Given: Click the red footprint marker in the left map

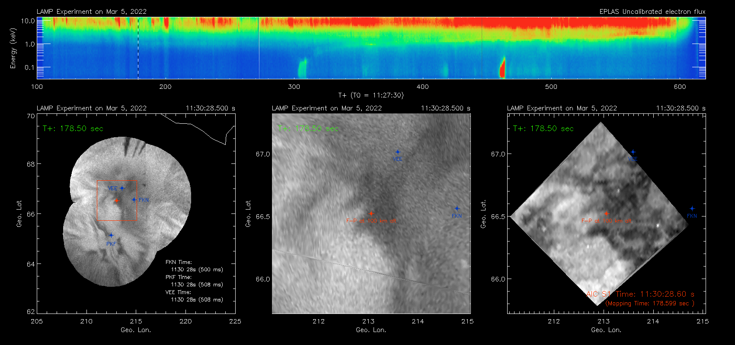Looking at the screenshot, I should 116,201.
